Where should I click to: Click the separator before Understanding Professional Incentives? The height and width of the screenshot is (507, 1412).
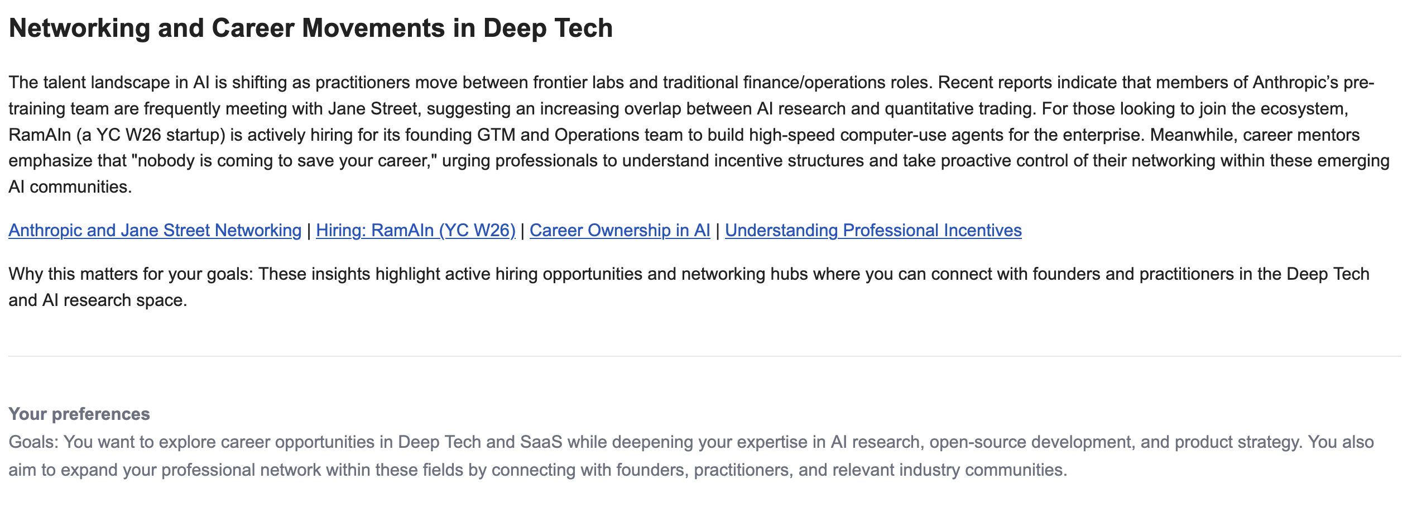click(x=718, y=230)
